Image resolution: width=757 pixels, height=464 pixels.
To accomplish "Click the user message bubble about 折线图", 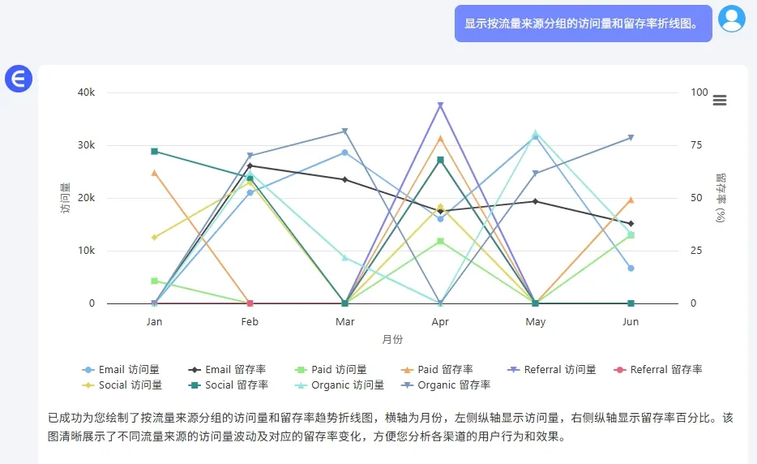I will 584,24.
